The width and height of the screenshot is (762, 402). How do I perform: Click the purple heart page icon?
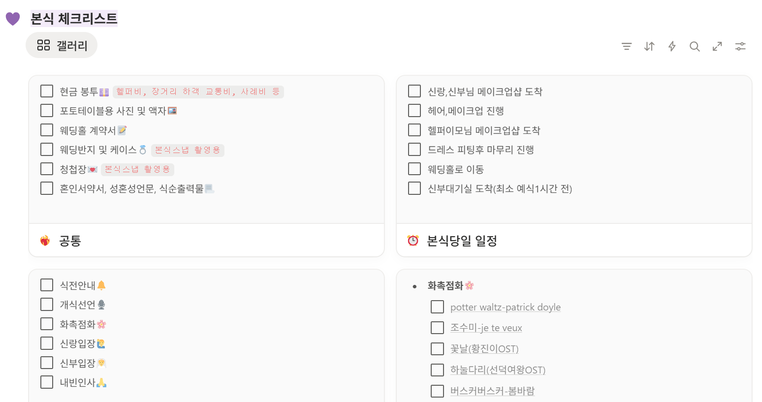[12, 18]
